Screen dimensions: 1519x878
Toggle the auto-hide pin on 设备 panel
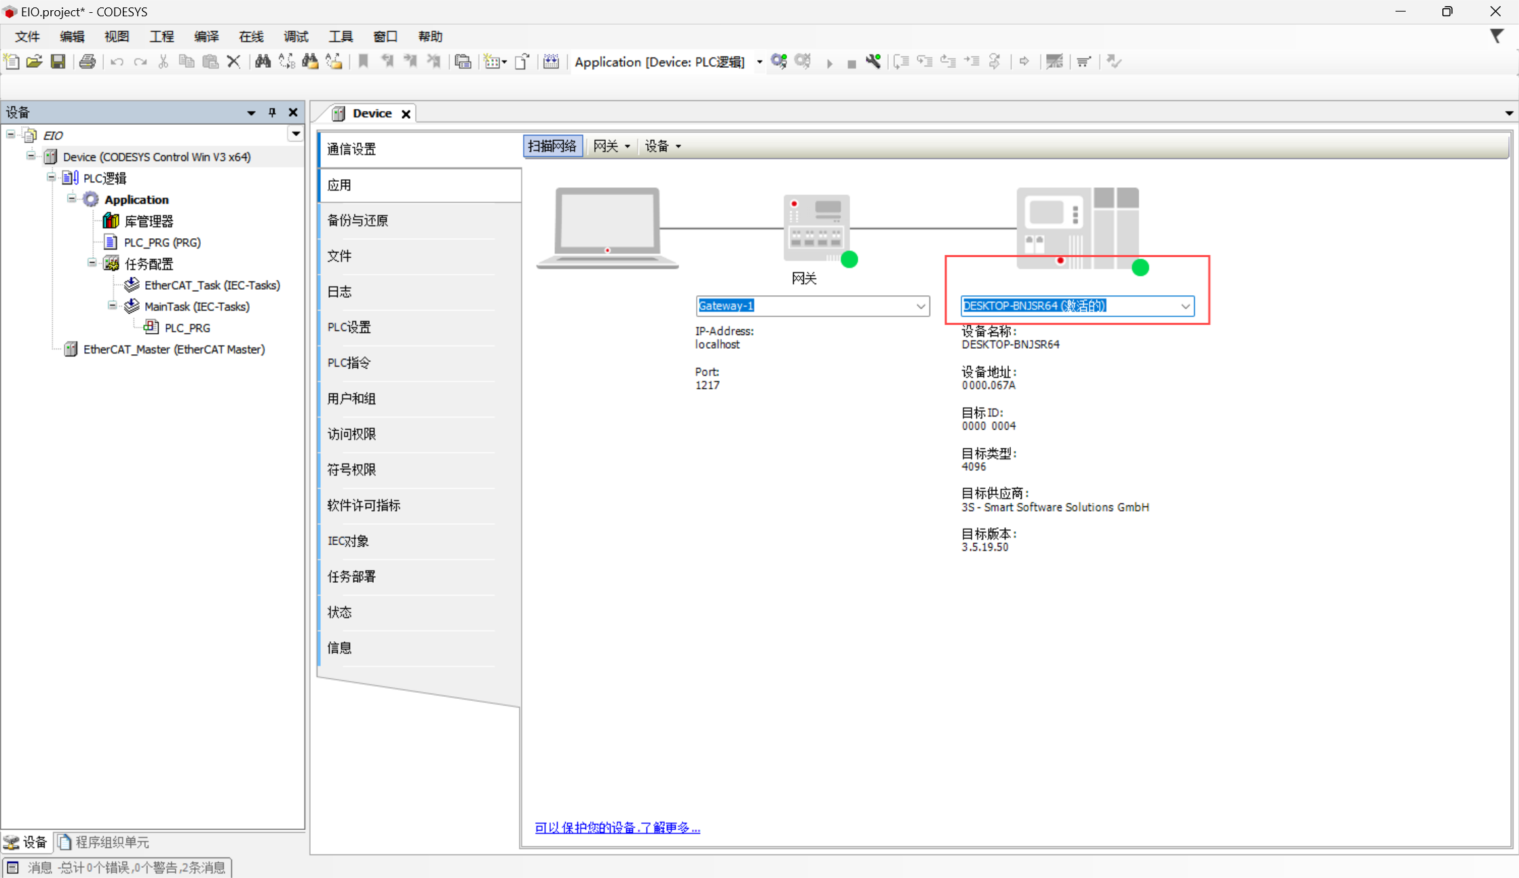272,113
